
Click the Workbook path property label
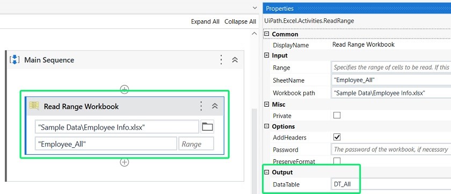click(x=294, y=93)
